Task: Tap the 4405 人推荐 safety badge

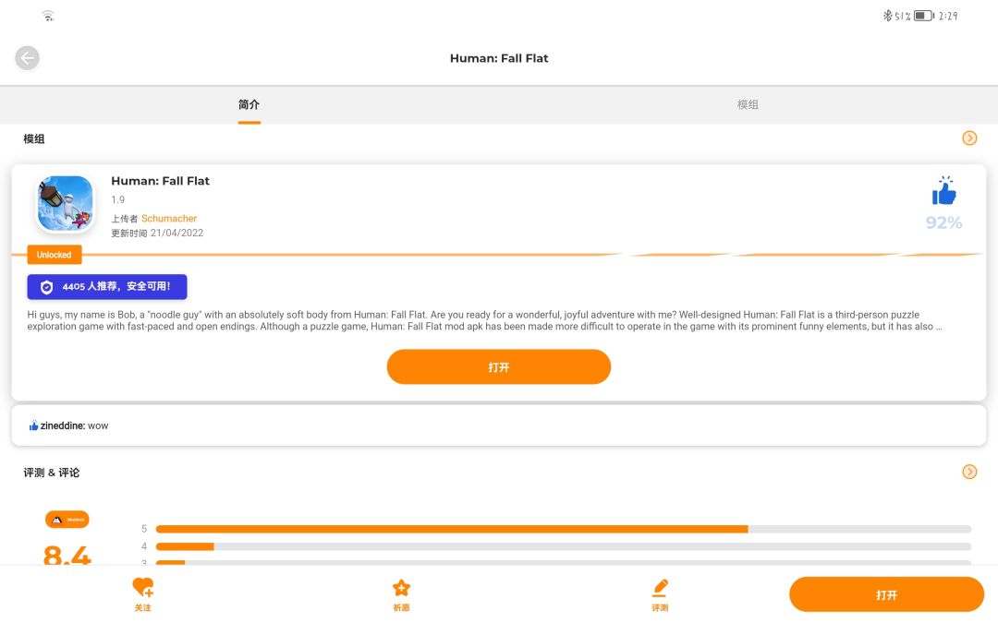Action: (107, 287)
